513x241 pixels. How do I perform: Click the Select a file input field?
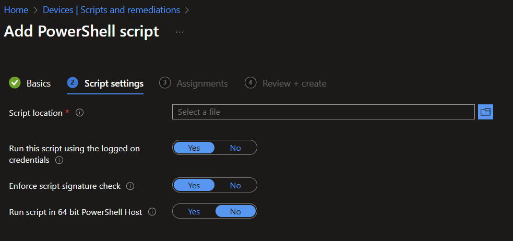point(323,112)
